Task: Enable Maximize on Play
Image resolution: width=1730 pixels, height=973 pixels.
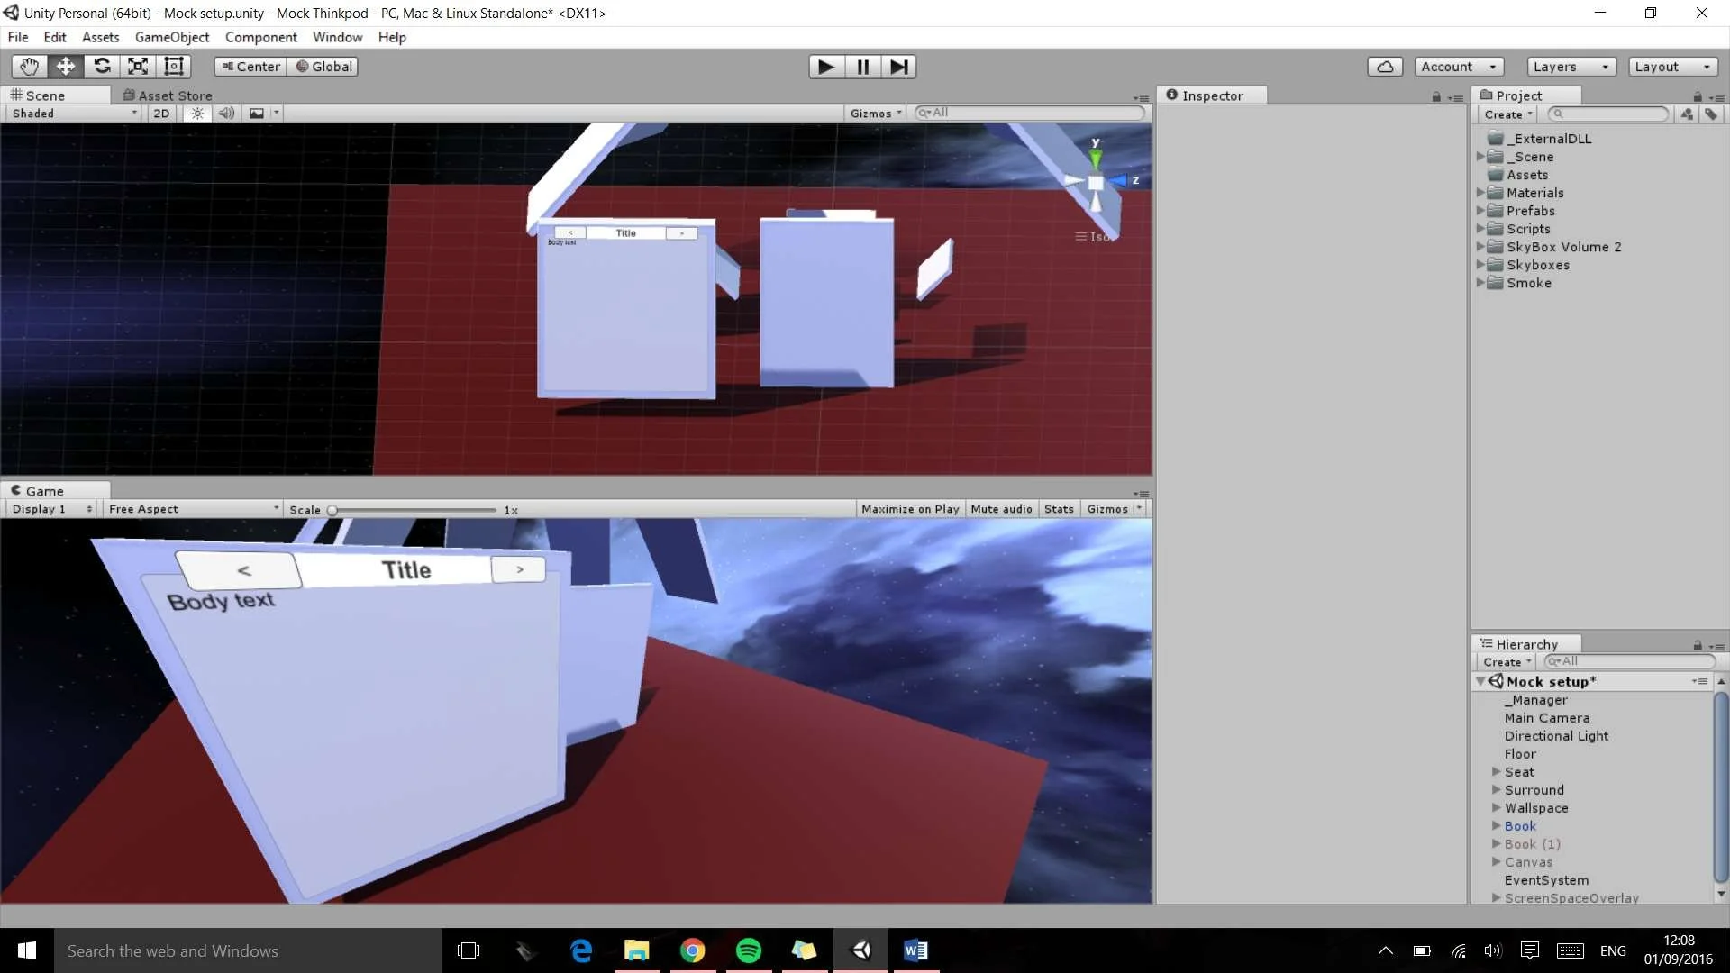Action: pos(909,509)
